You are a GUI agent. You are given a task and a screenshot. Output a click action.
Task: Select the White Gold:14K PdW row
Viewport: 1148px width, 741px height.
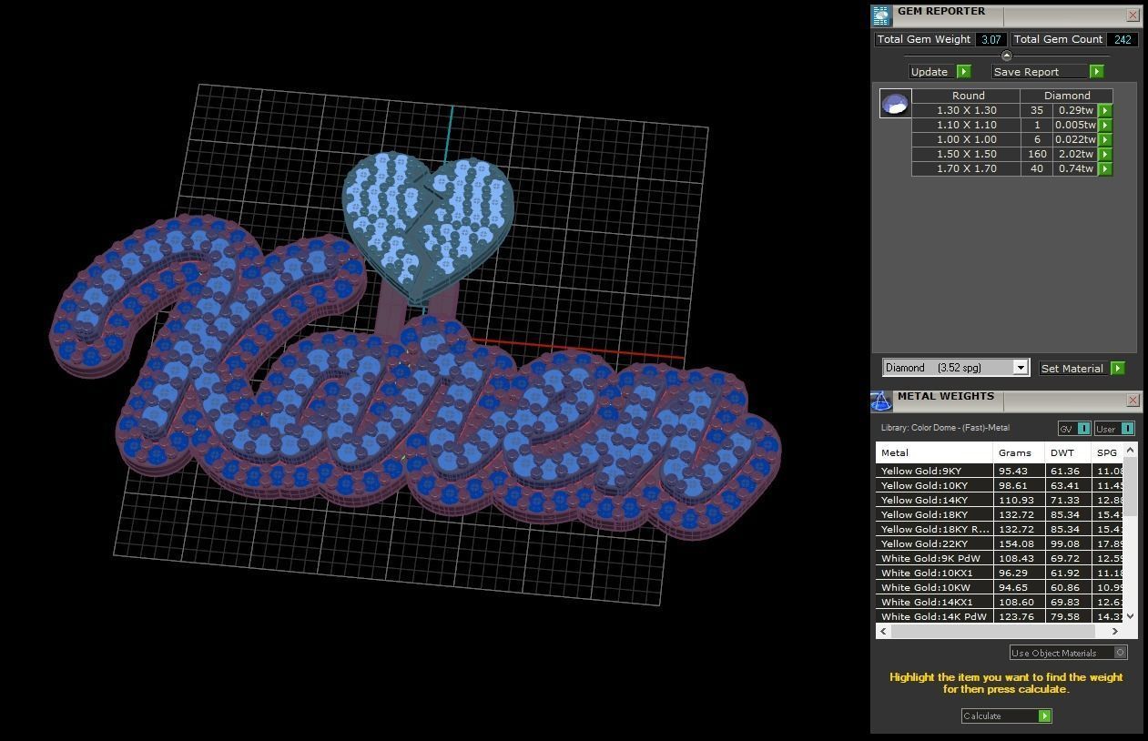pos(1000,616)
